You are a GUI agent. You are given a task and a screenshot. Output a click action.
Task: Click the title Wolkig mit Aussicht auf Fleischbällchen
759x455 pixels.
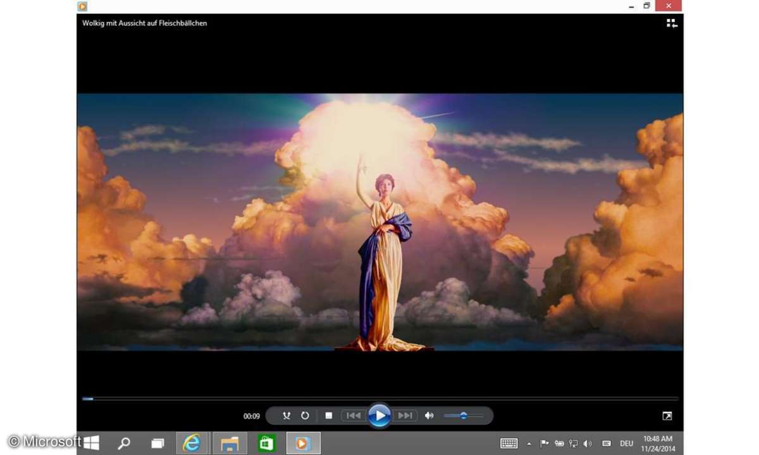tap(144, 23)
